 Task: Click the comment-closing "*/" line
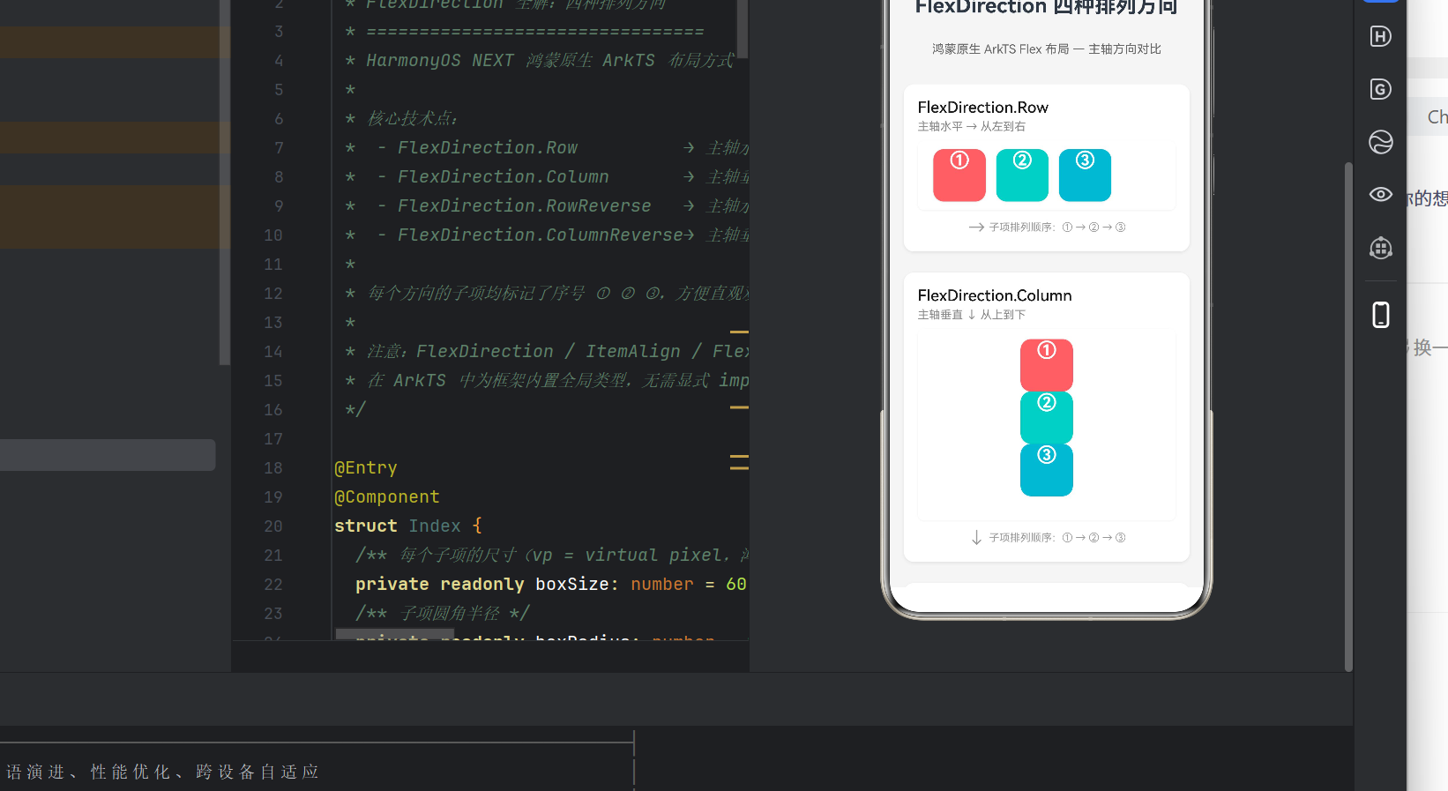(x=355, y=410)
